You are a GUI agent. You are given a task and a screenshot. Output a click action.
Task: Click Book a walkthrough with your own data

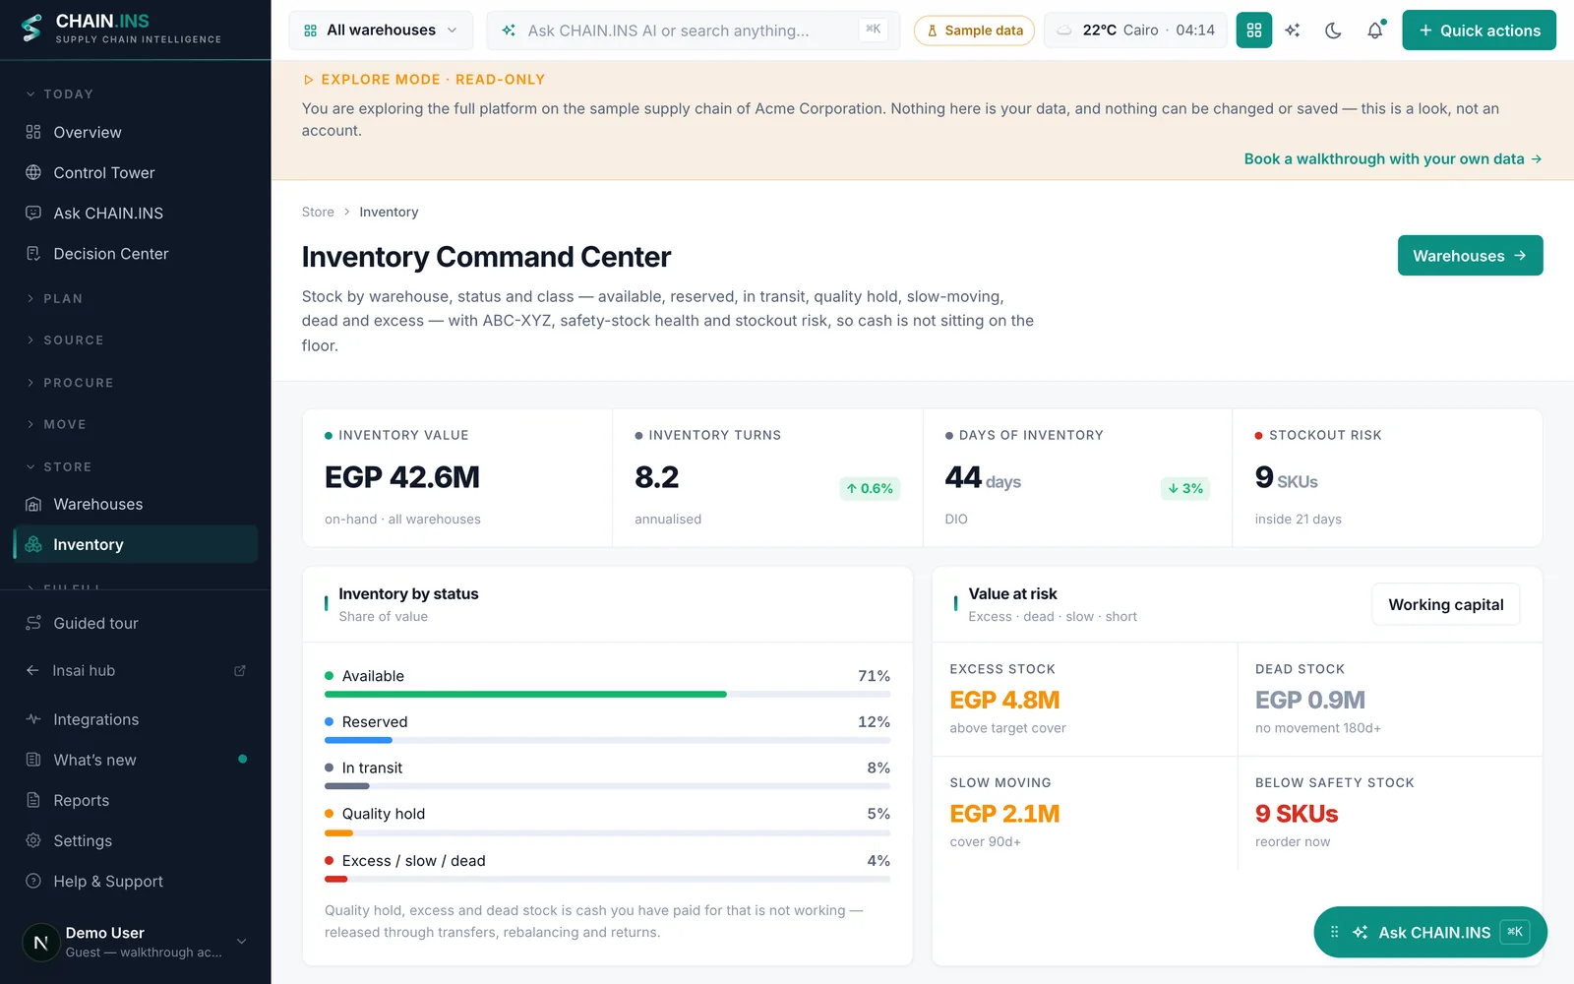[x=1393, y=158]
